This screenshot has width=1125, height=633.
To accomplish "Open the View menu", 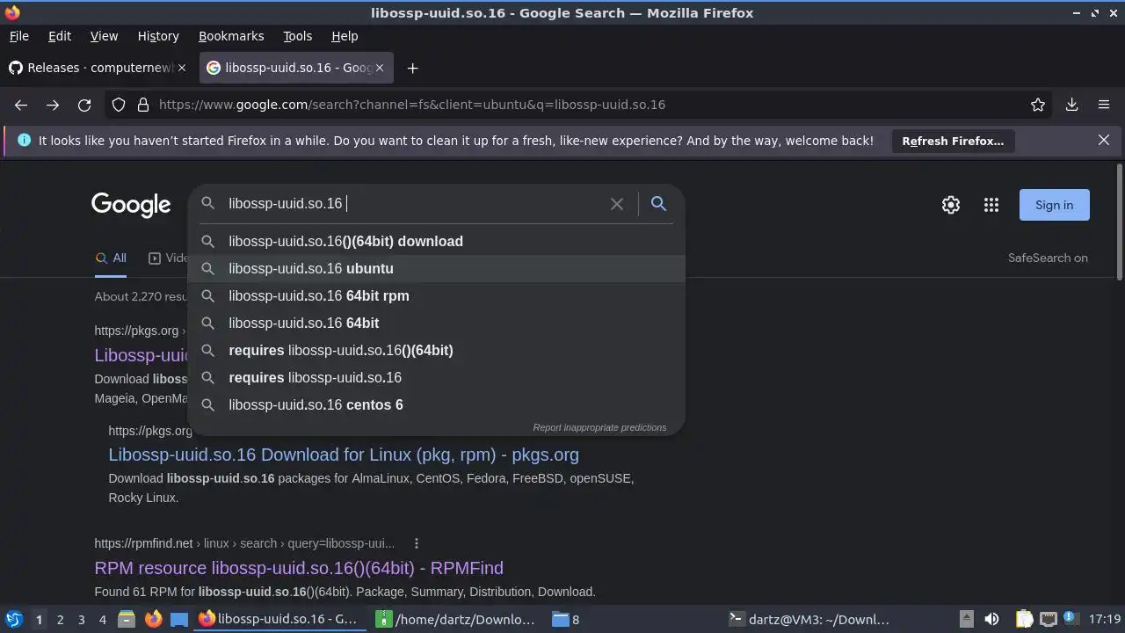I will (104, 36).
